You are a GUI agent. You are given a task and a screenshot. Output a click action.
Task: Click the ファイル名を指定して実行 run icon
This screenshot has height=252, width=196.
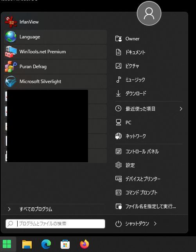tap(119, 206)
